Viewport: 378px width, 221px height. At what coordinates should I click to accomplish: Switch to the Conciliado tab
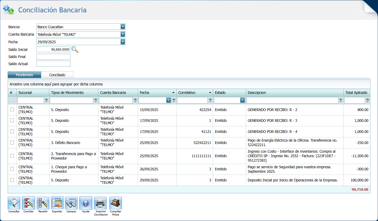[x=57, y=75]
